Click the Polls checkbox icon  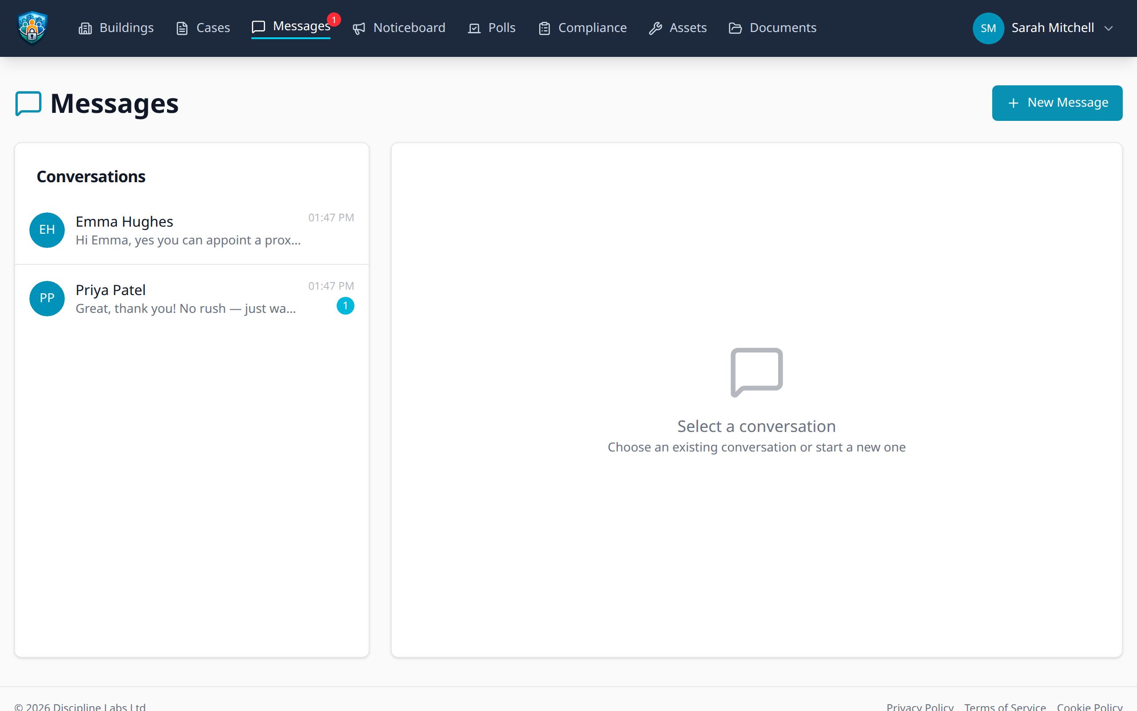474,29
